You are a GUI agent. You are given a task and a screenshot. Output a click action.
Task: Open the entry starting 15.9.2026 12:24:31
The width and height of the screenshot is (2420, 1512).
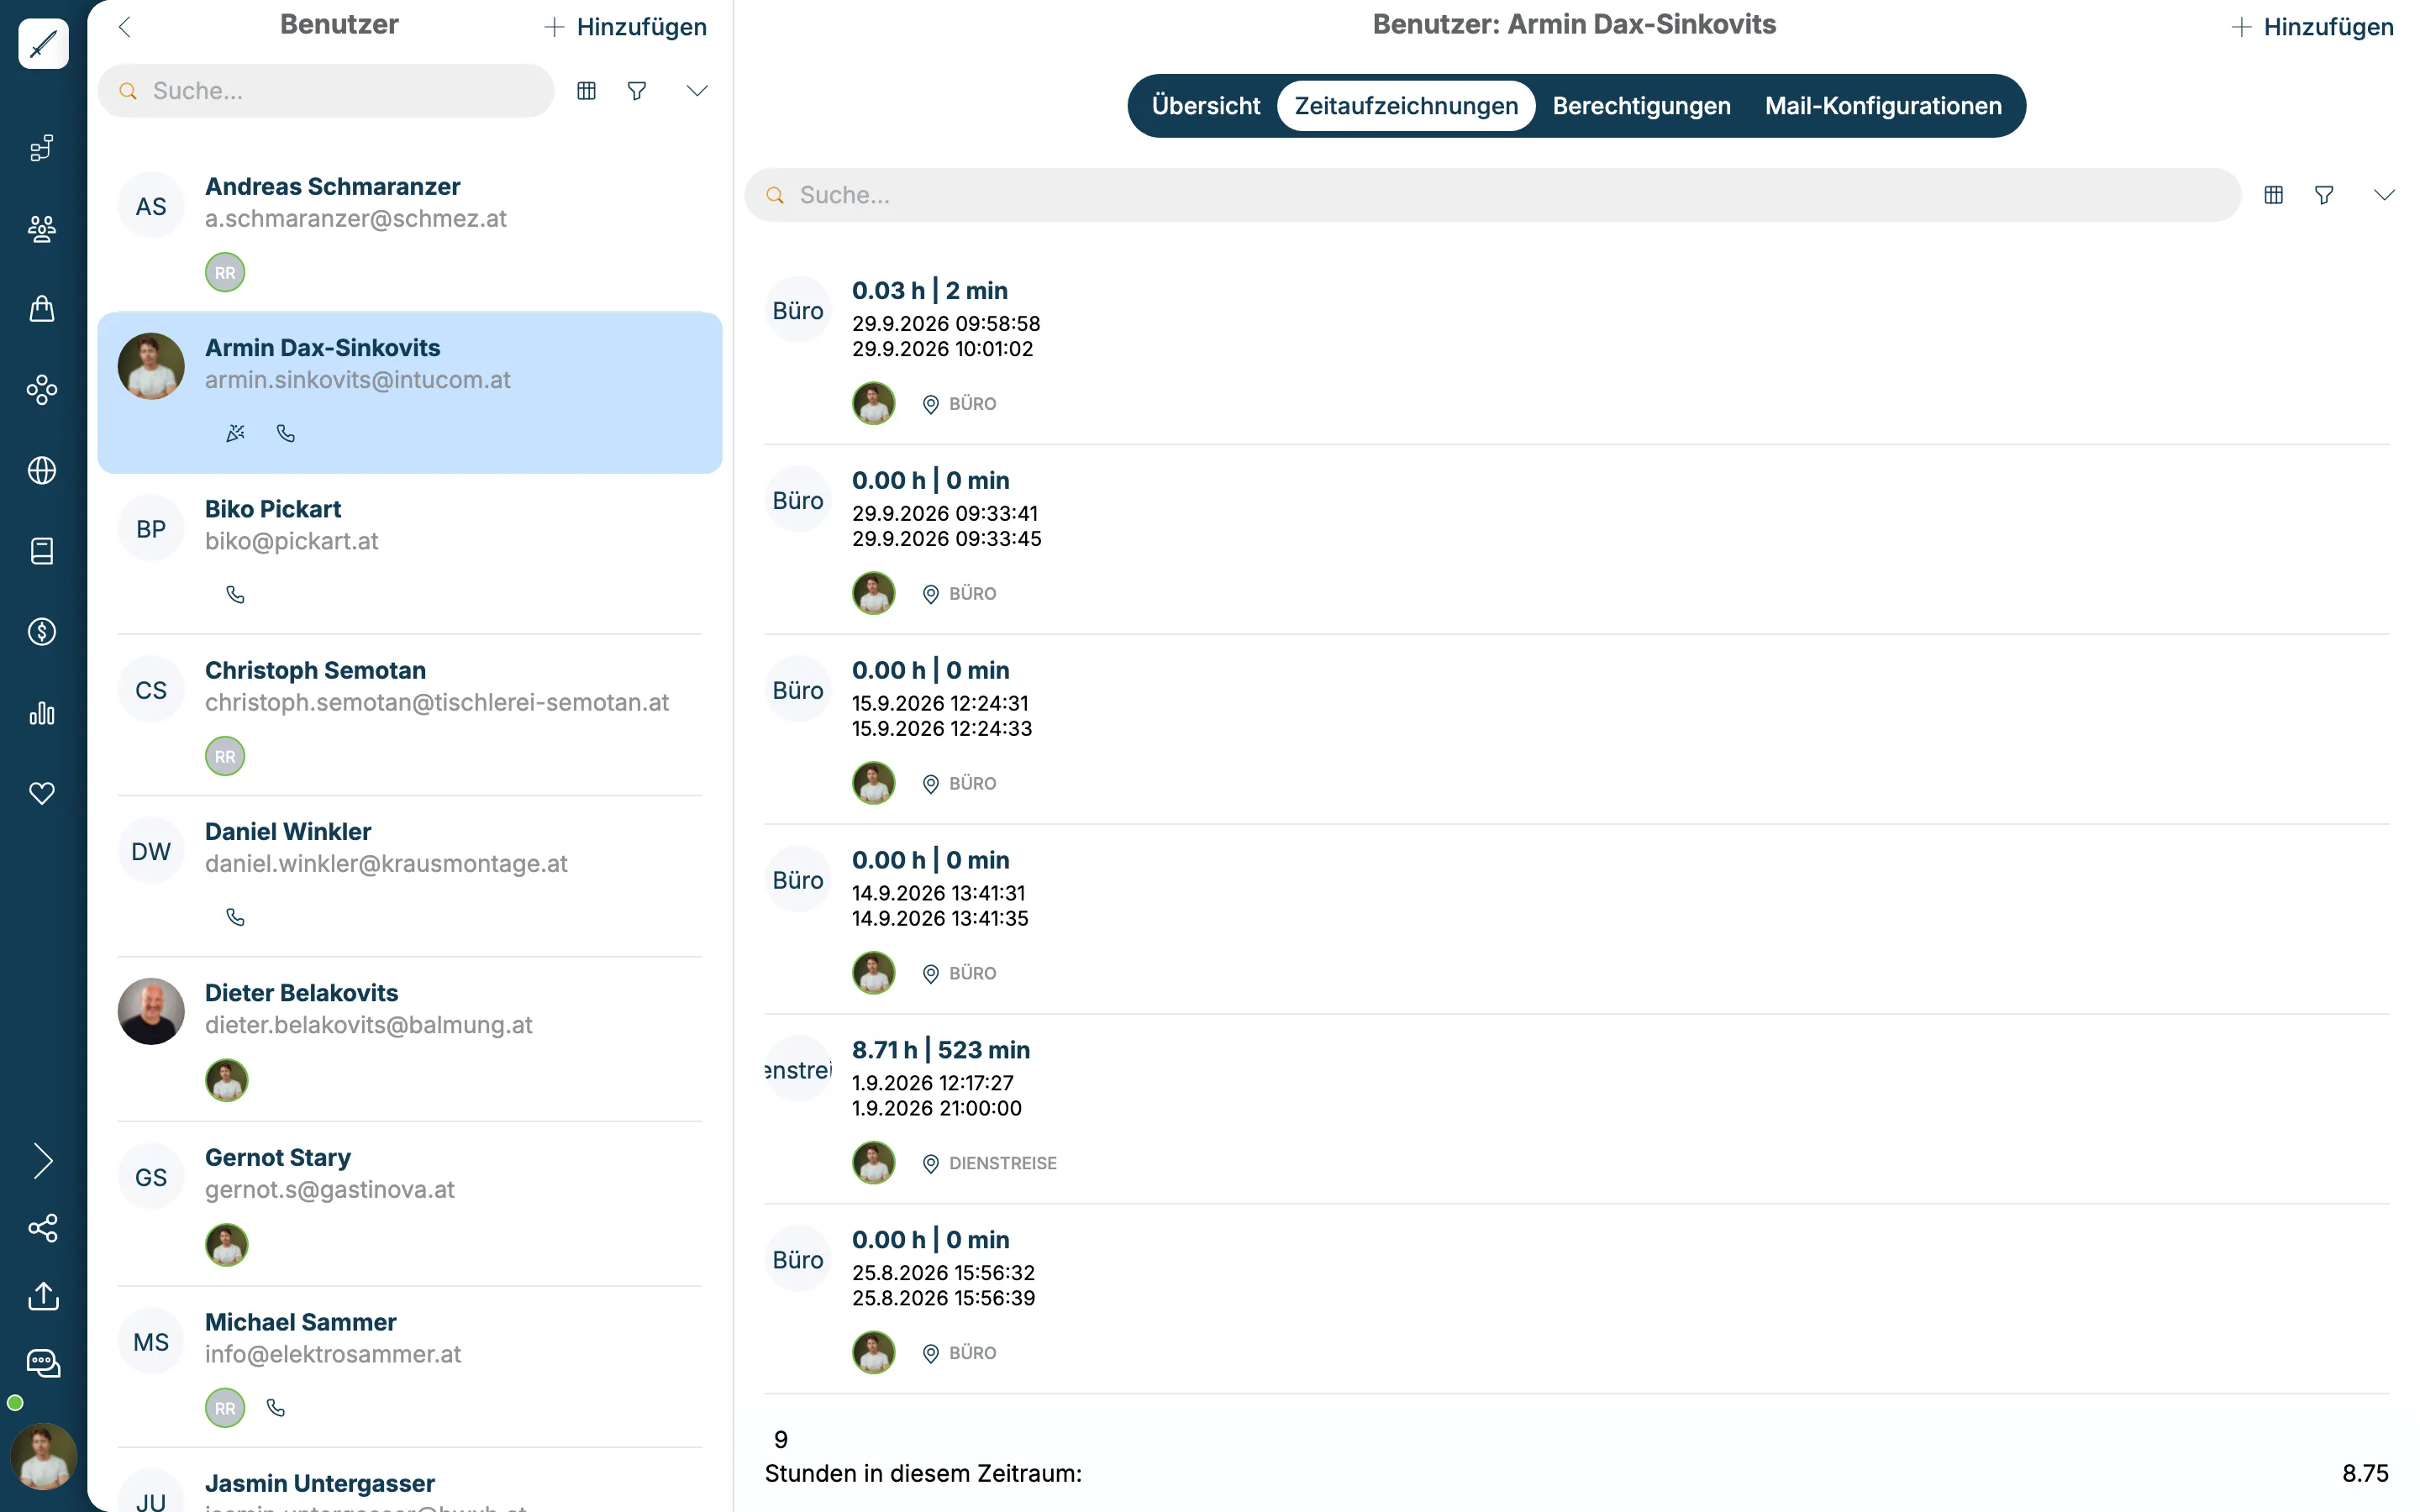(1577, 730)
